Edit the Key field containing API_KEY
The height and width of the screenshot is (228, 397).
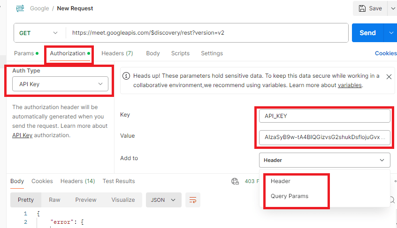pyautogui.click(x=325, y=116)
